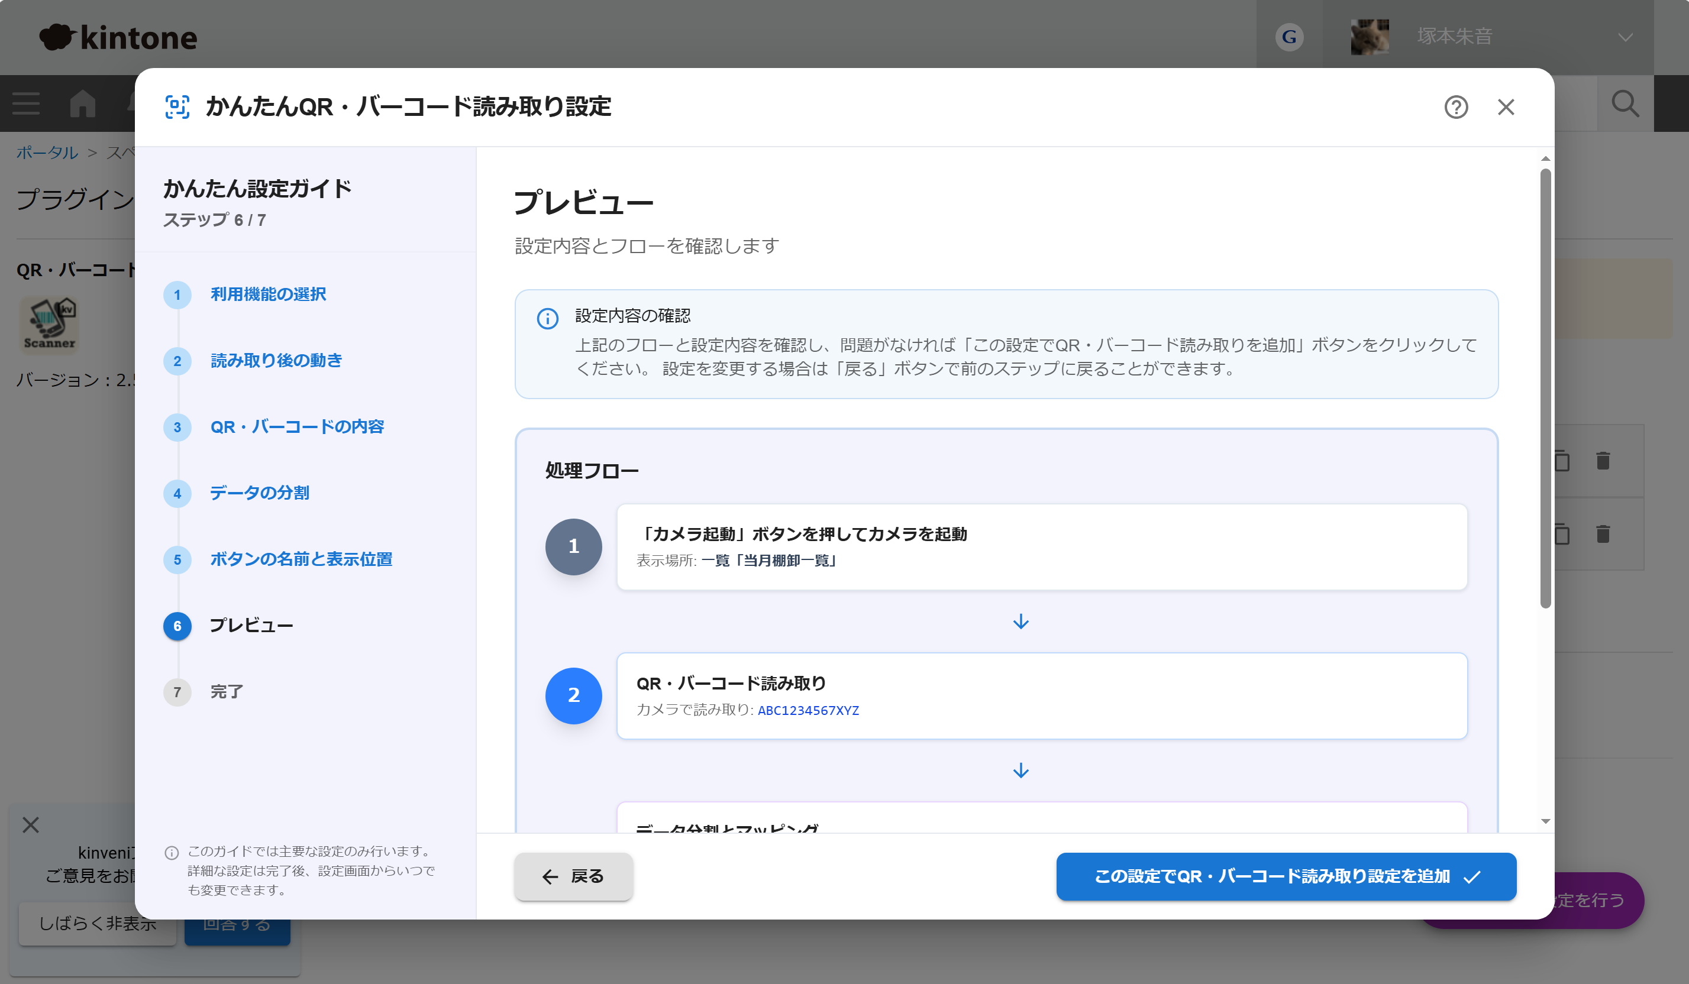
Task: Click the ステップ 6 / 7 text
Action: [x=215, y=220]
